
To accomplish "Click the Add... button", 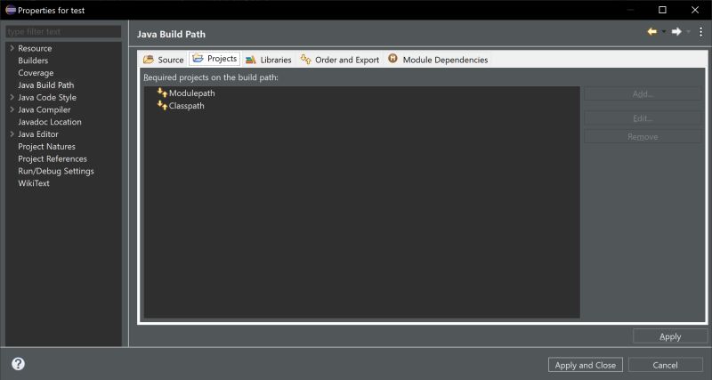I will tap(643, 94).
